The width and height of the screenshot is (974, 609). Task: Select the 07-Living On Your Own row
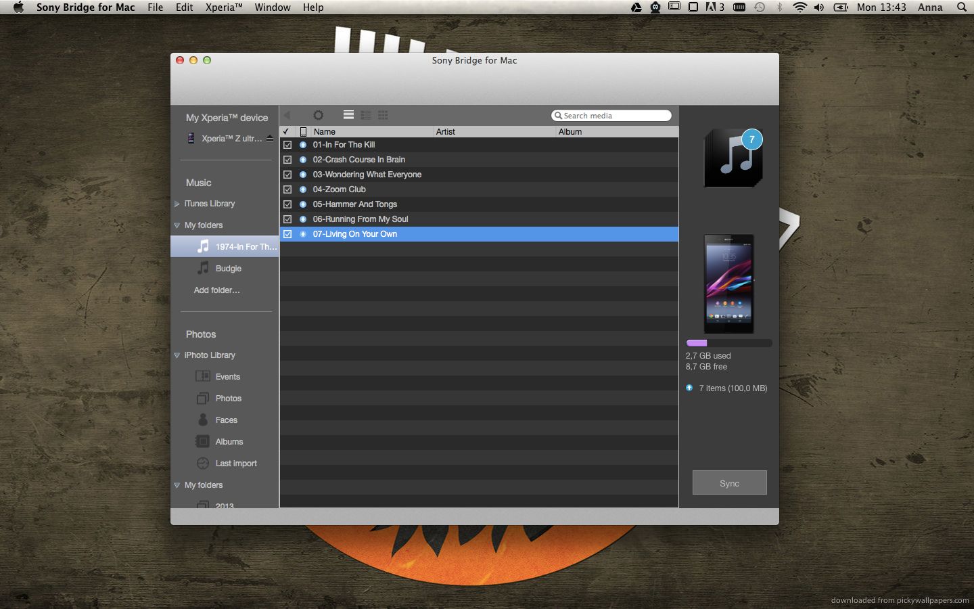coord(479,234)
